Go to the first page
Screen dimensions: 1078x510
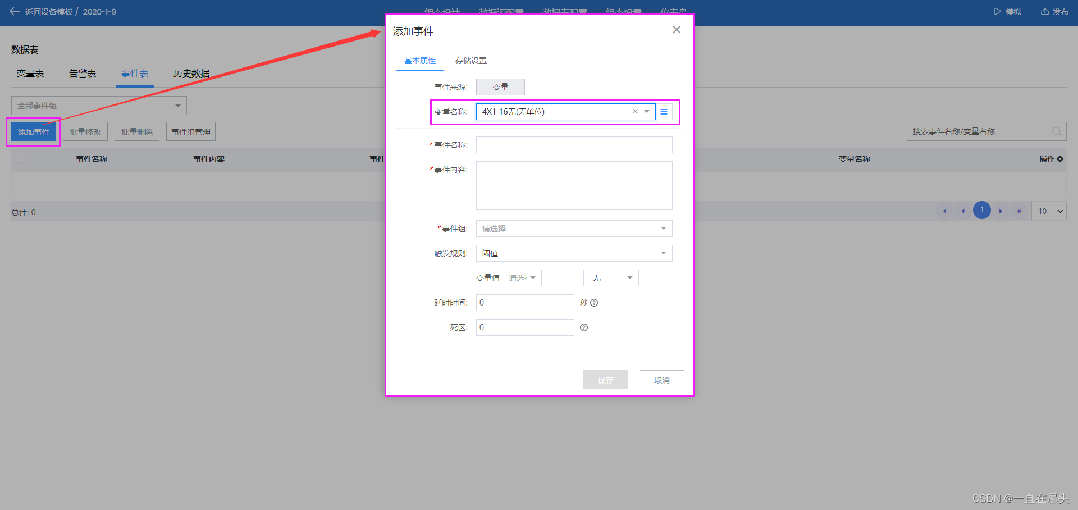coord(944,211)
